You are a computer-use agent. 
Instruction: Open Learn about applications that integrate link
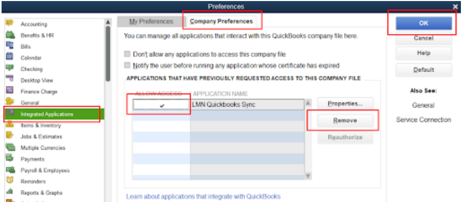(x=203, y=196)
